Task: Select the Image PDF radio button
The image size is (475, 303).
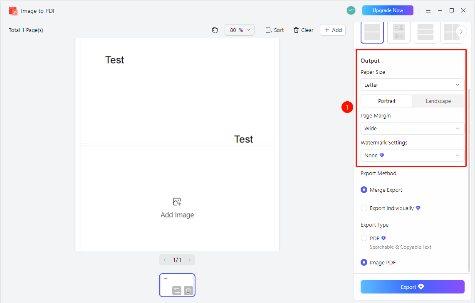Action: (364, 262)
